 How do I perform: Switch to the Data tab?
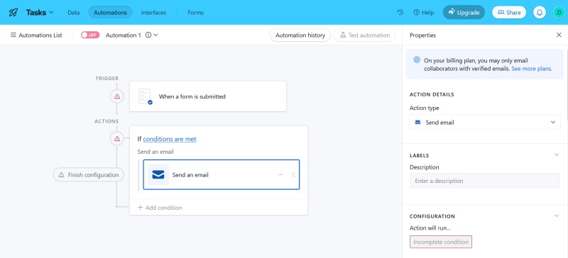[x=74, y=12]
